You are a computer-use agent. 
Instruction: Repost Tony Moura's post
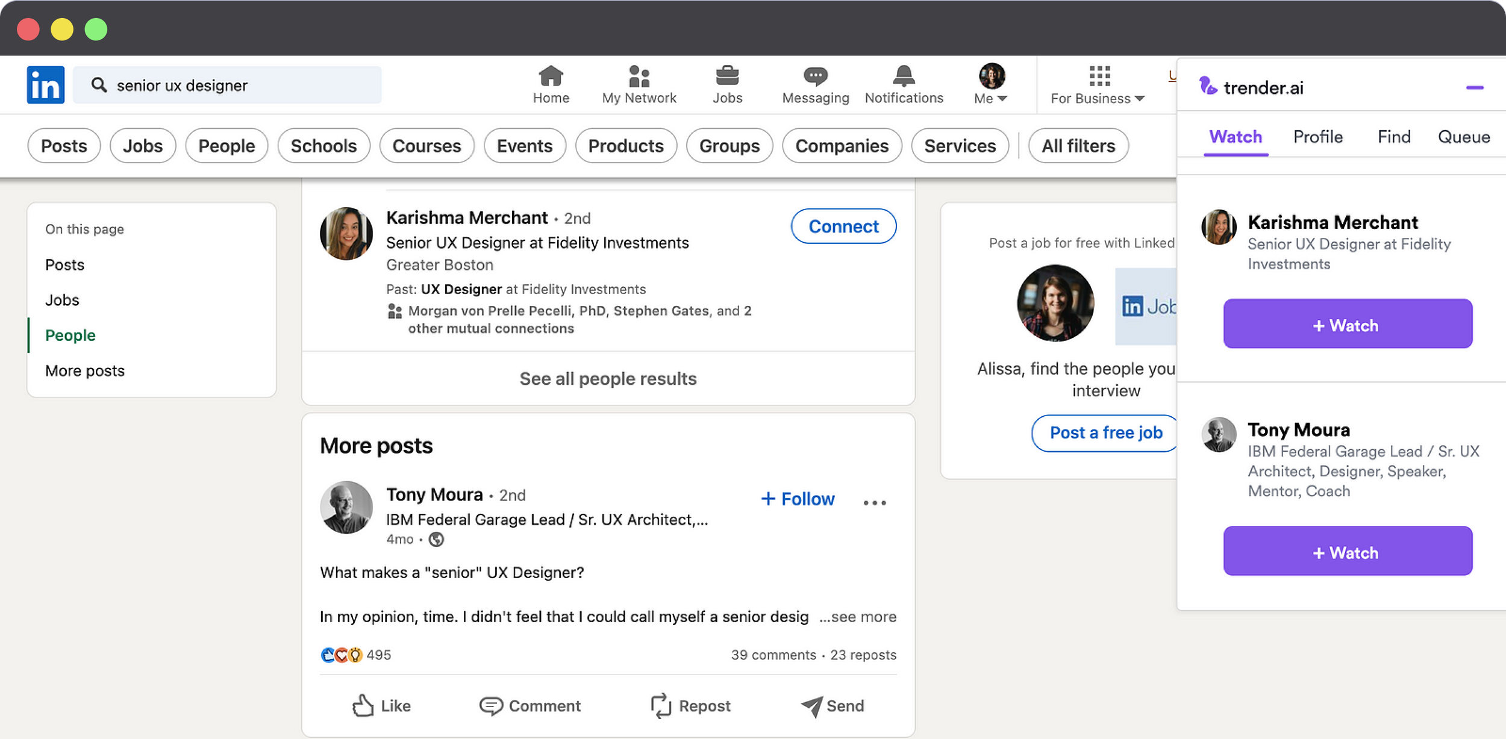tap(690, 706)
